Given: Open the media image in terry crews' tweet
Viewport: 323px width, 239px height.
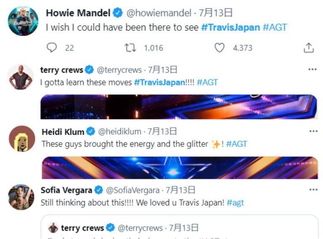Looking at the screenshot, I should point(179,107).
